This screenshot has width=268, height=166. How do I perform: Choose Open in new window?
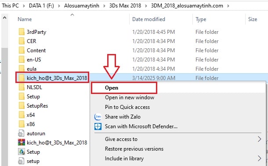tap(130, 97)
